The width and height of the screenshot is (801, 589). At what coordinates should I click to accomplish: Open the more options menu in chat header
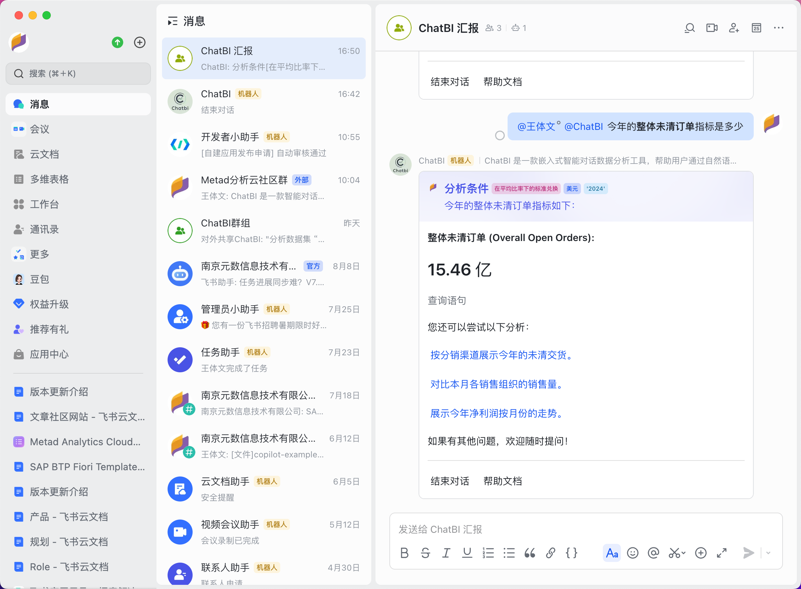778,28
